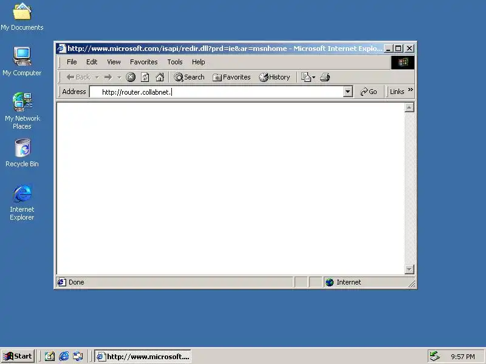Click the Done status page icon
This screenshot has width=486, height=364.
point(61,282)
